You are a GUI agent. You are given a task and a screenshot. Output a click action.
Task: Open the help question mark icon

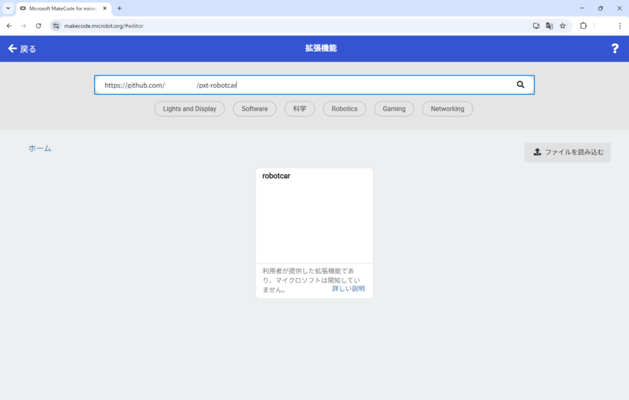[x=614, y=49]
